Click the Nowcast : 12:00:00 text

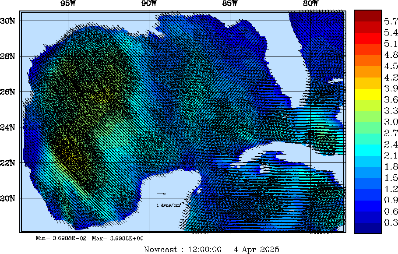pos(183,250)
